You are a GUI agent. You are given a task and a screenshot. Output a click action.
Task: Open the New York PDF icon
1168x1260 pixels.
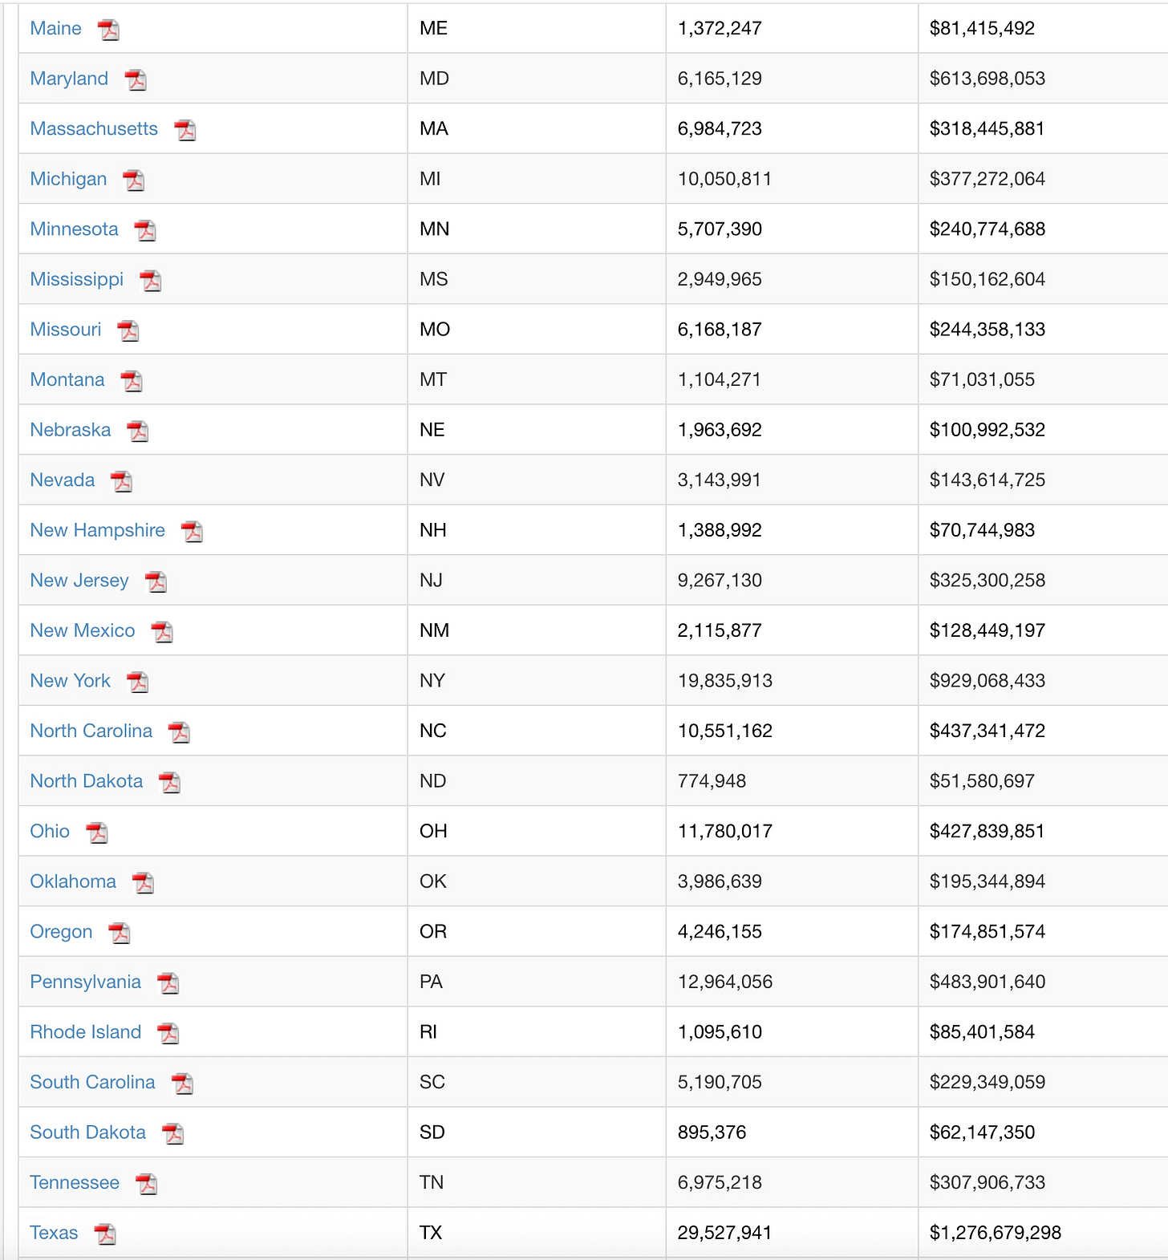coord(138,682)
